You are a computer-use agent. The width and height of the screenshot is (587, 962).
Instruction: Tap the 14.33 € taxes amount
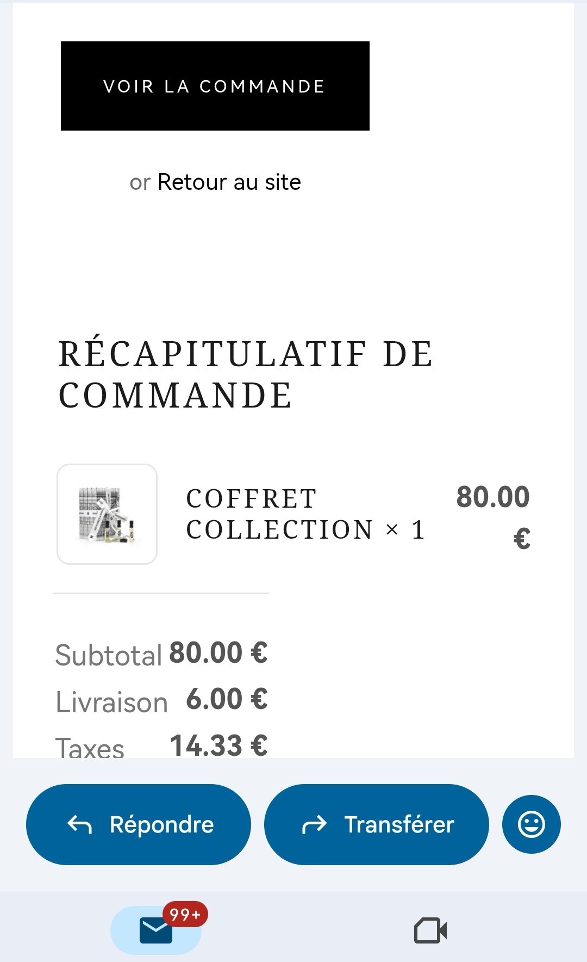click(x=218, y=745)
